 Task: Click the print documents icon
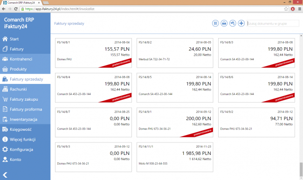[x=224, y=24]
